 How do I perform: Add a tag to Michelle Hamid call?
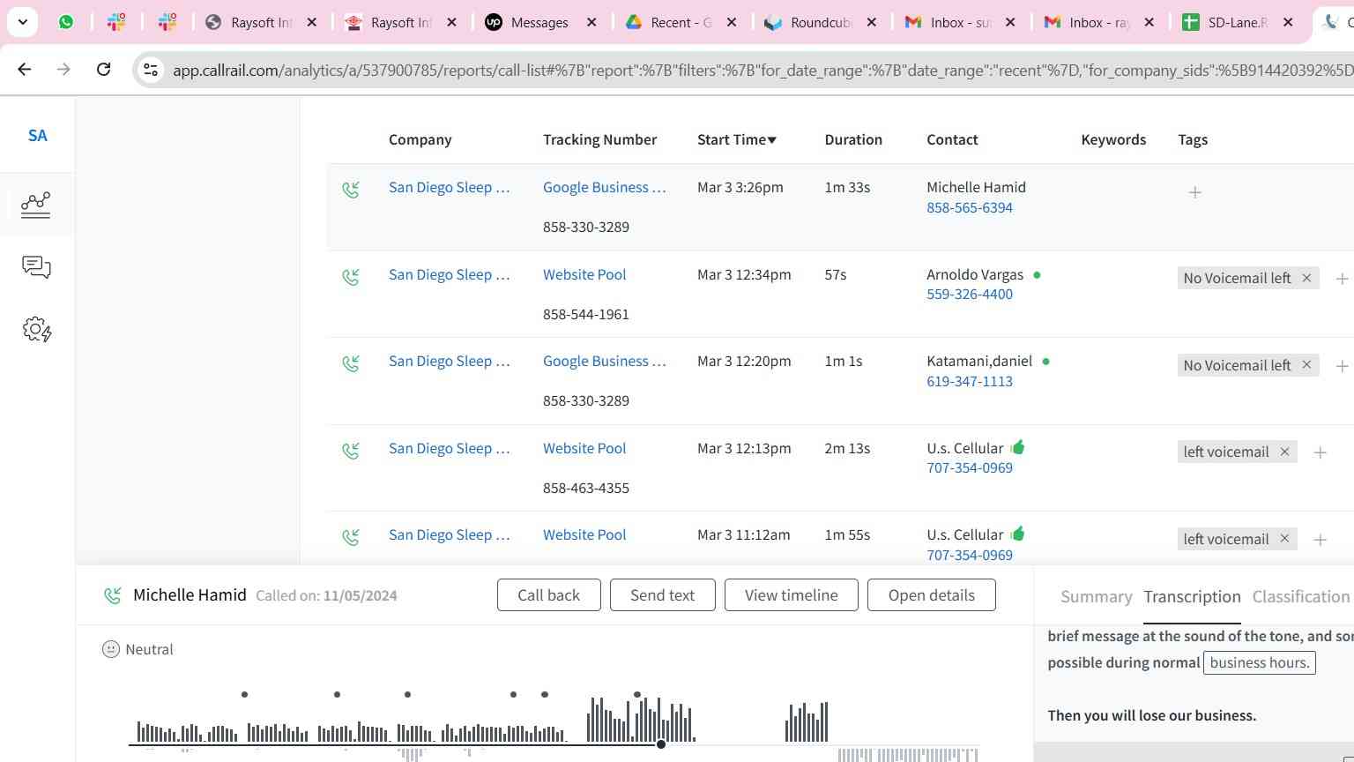pos(1194,192)
